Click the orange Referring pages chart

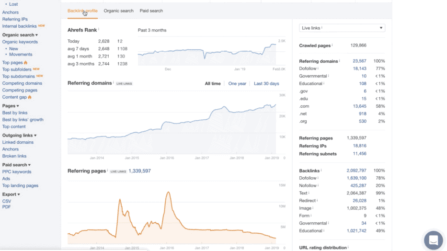(176, 214)
